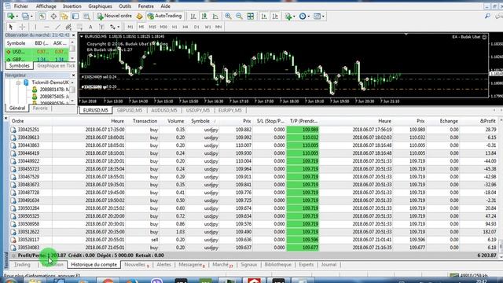The height and width of the screenshot is (283, 503).
Task: Open the new chart icon
Action: pyautogui.click(x=11, y=16)
